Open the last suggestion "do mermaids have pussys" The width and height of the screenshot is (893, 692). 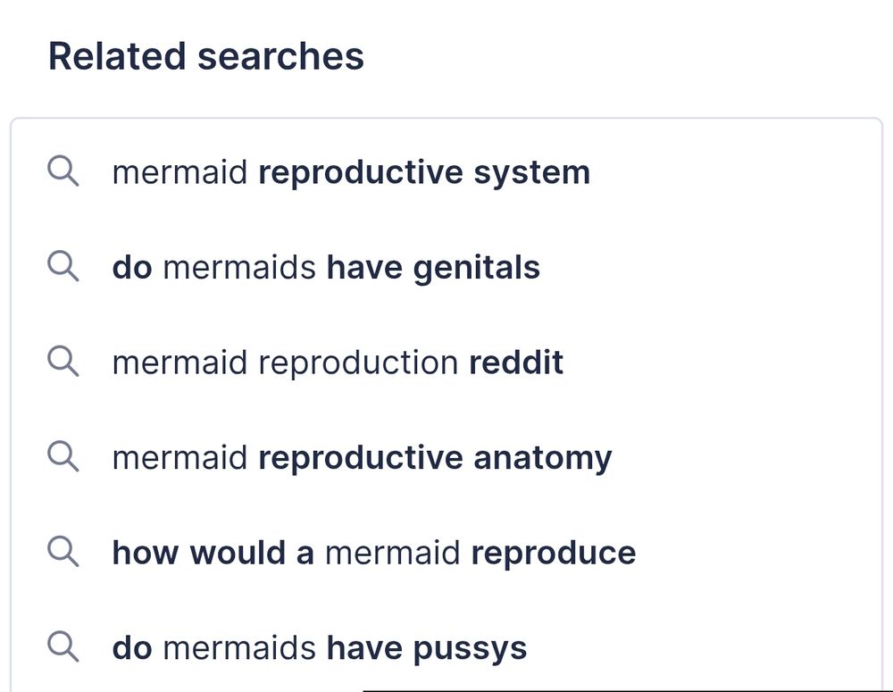coord(319,647)
